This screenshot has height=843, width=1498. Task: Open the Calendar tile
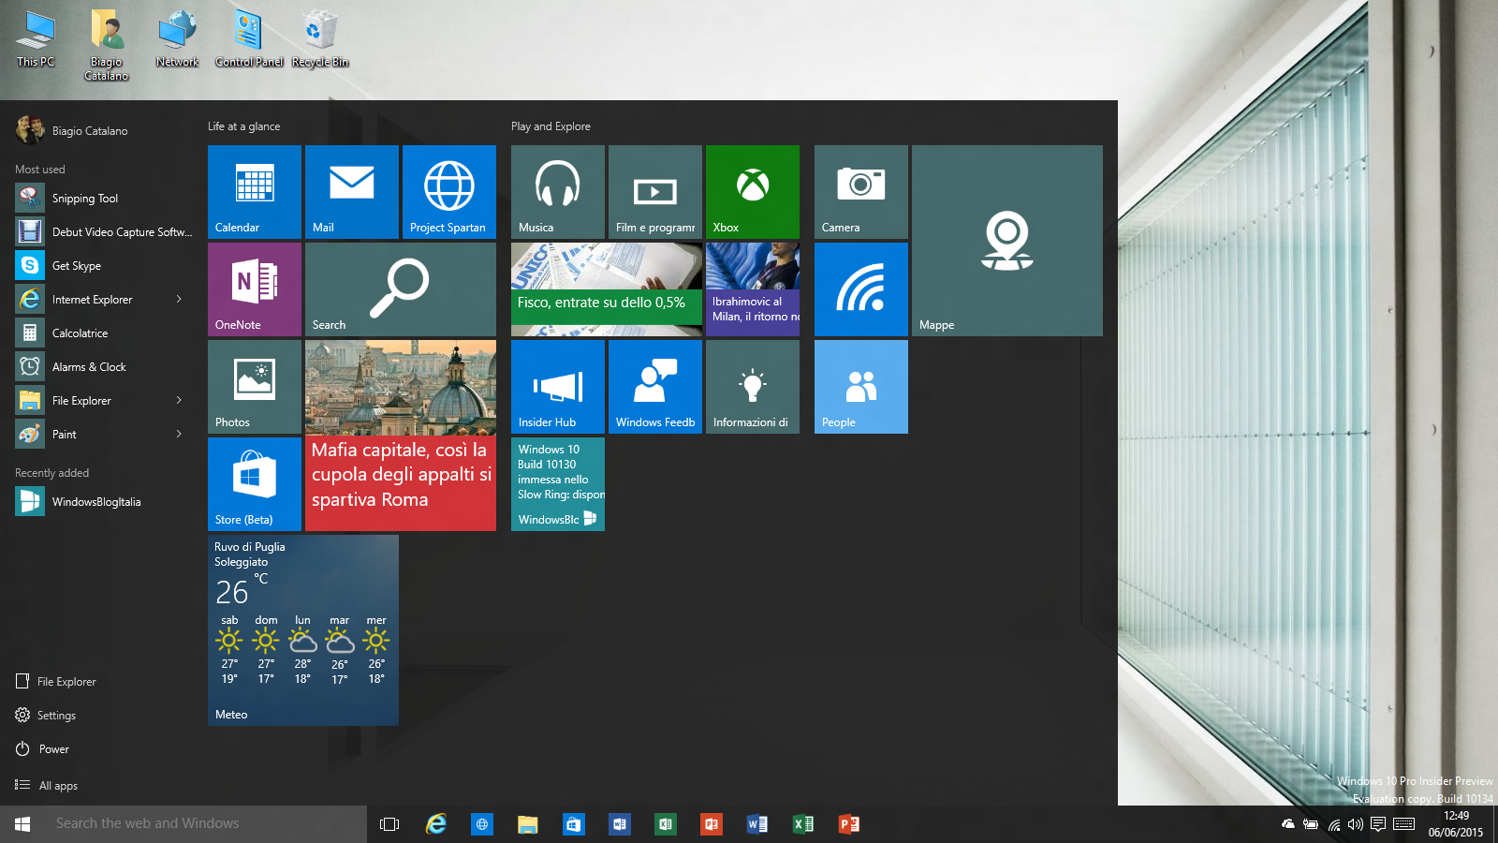(x=255, y=192)
